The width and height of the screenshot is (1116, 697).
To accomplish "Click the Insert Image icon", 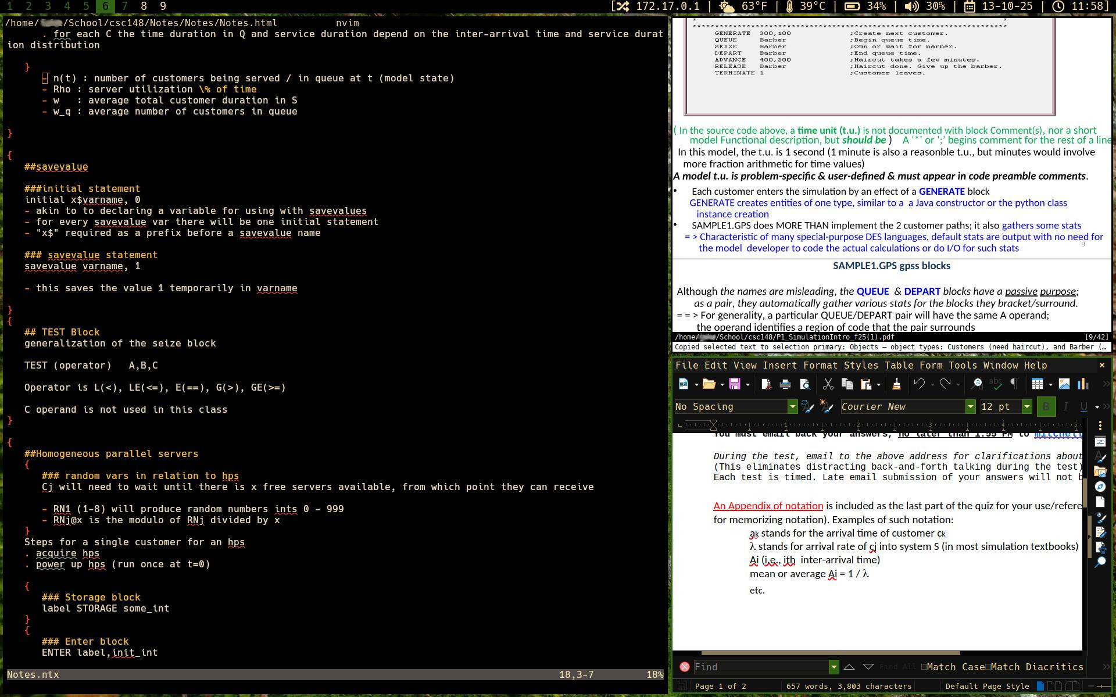I will coord(1064,384).
